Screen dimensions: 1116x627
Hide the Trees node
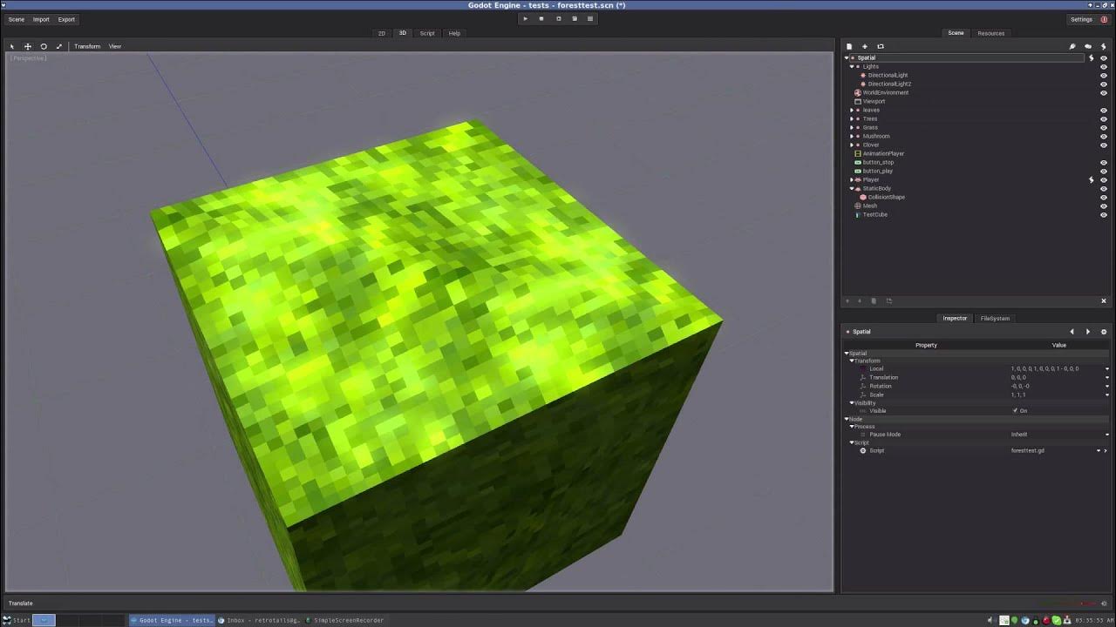[1104, 119]
